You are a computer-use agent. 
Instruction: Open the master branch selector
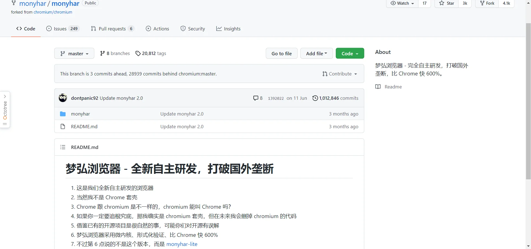coord(74,53)
